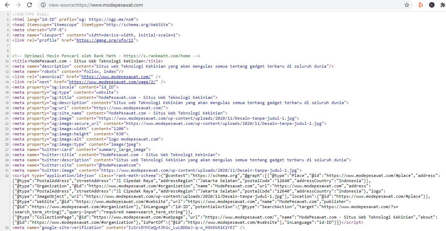
Task: Bookmark this page with the star icon
Action: [x=407, y=5]
